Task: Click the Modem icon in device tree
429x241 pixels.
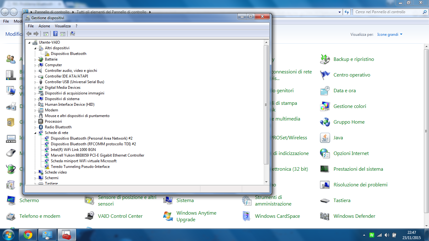Action: pyautogui.click(x=41, y=110)
